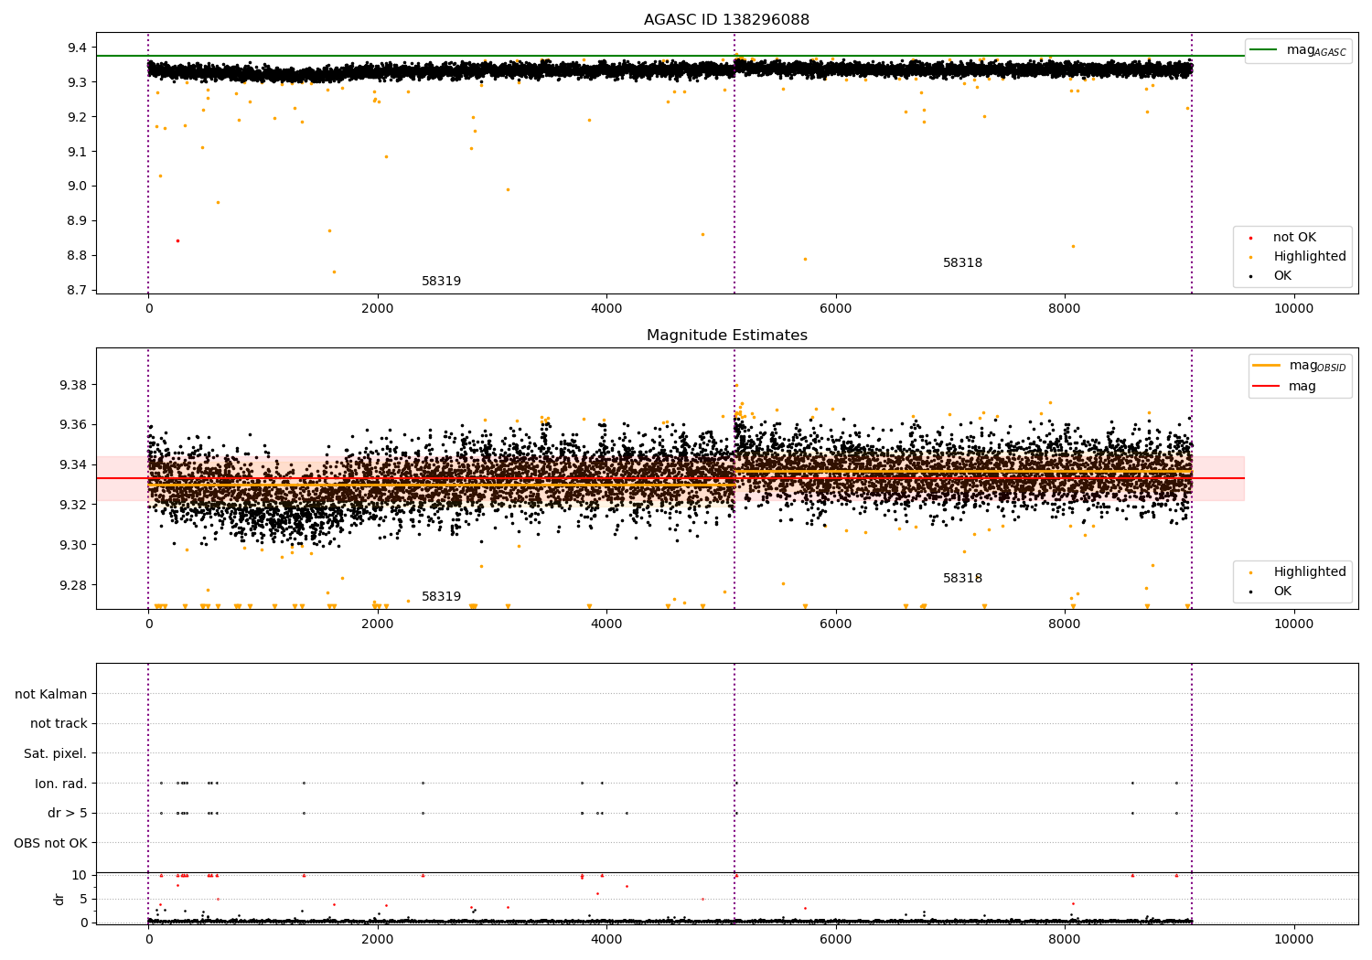Click OBSID label 58318 in middle panel
1372x960 pixels.
pyautogui.click(x=962, y=579)
